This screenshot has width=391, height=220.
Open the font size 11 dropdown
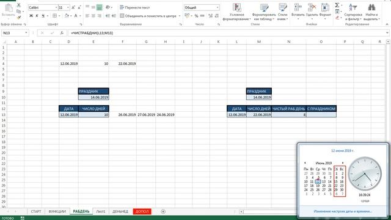[68, 8]
